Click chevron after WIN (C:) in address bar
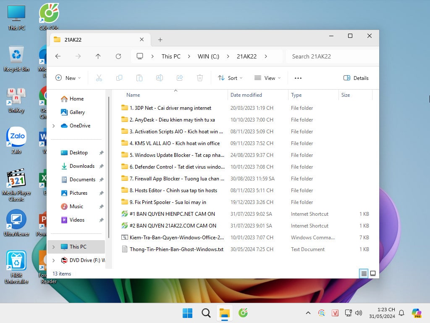 (x=228, y=56)
